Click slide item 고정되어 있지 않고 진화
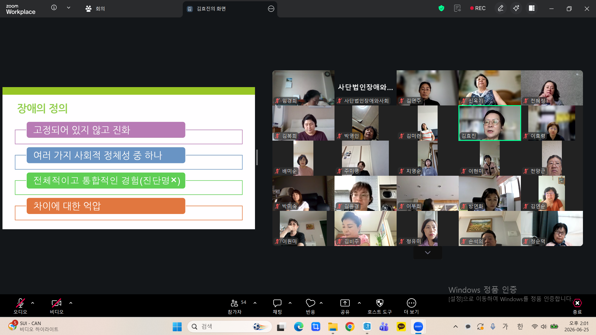This screenshot has width=596, height=335. 106,130
